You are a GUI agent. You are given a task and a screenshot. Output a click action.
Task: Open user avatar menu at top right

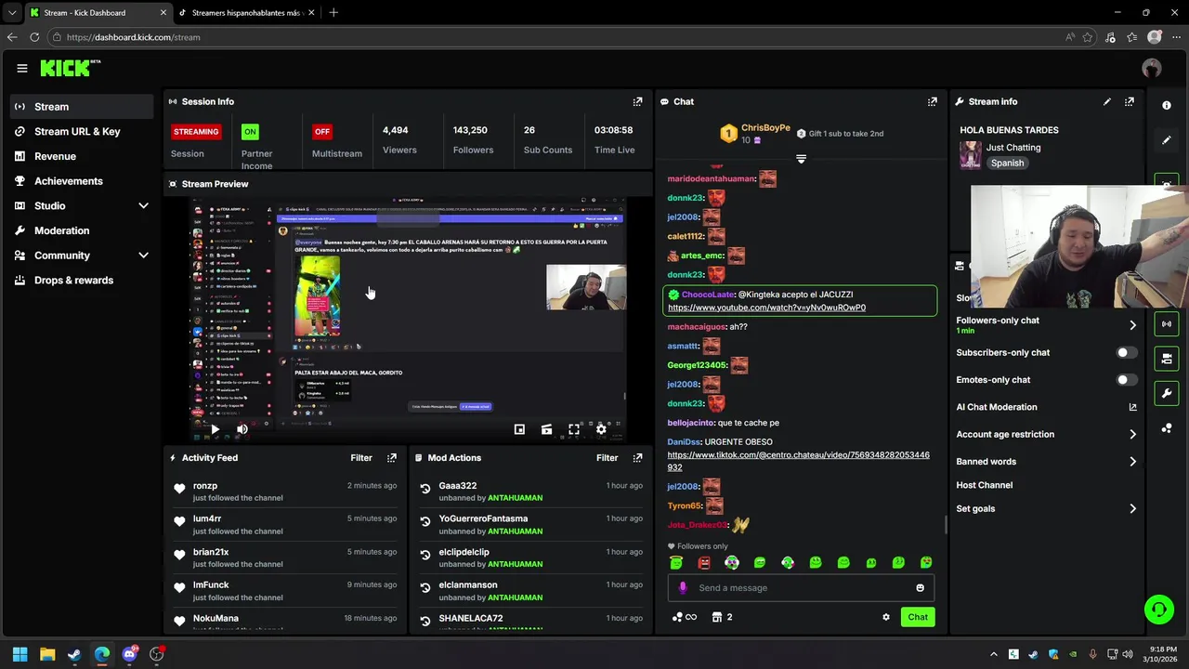tap(1152, 68)
